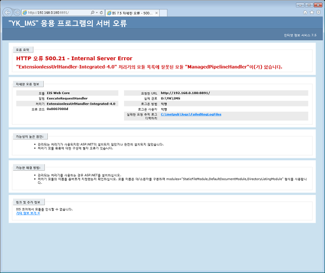Click the 'HTTP 오류 500.21 - Internal Server Error' heading
The image size is (325, 273).
point(74,58)
